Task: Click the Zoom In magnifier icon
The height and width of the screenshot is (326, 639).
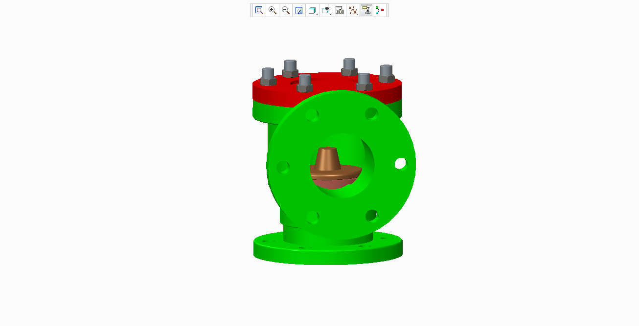Action: (x=273, y=10)
